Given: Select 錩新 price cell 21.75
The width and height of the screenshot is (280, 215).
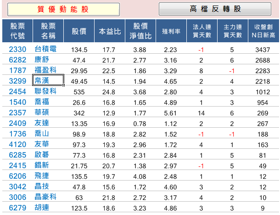Looking at the screenshot, I should point(79,166).
